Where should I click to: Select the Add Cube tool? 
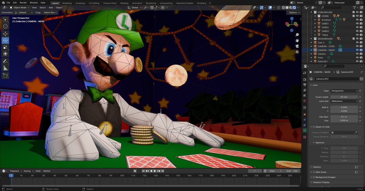5,76
